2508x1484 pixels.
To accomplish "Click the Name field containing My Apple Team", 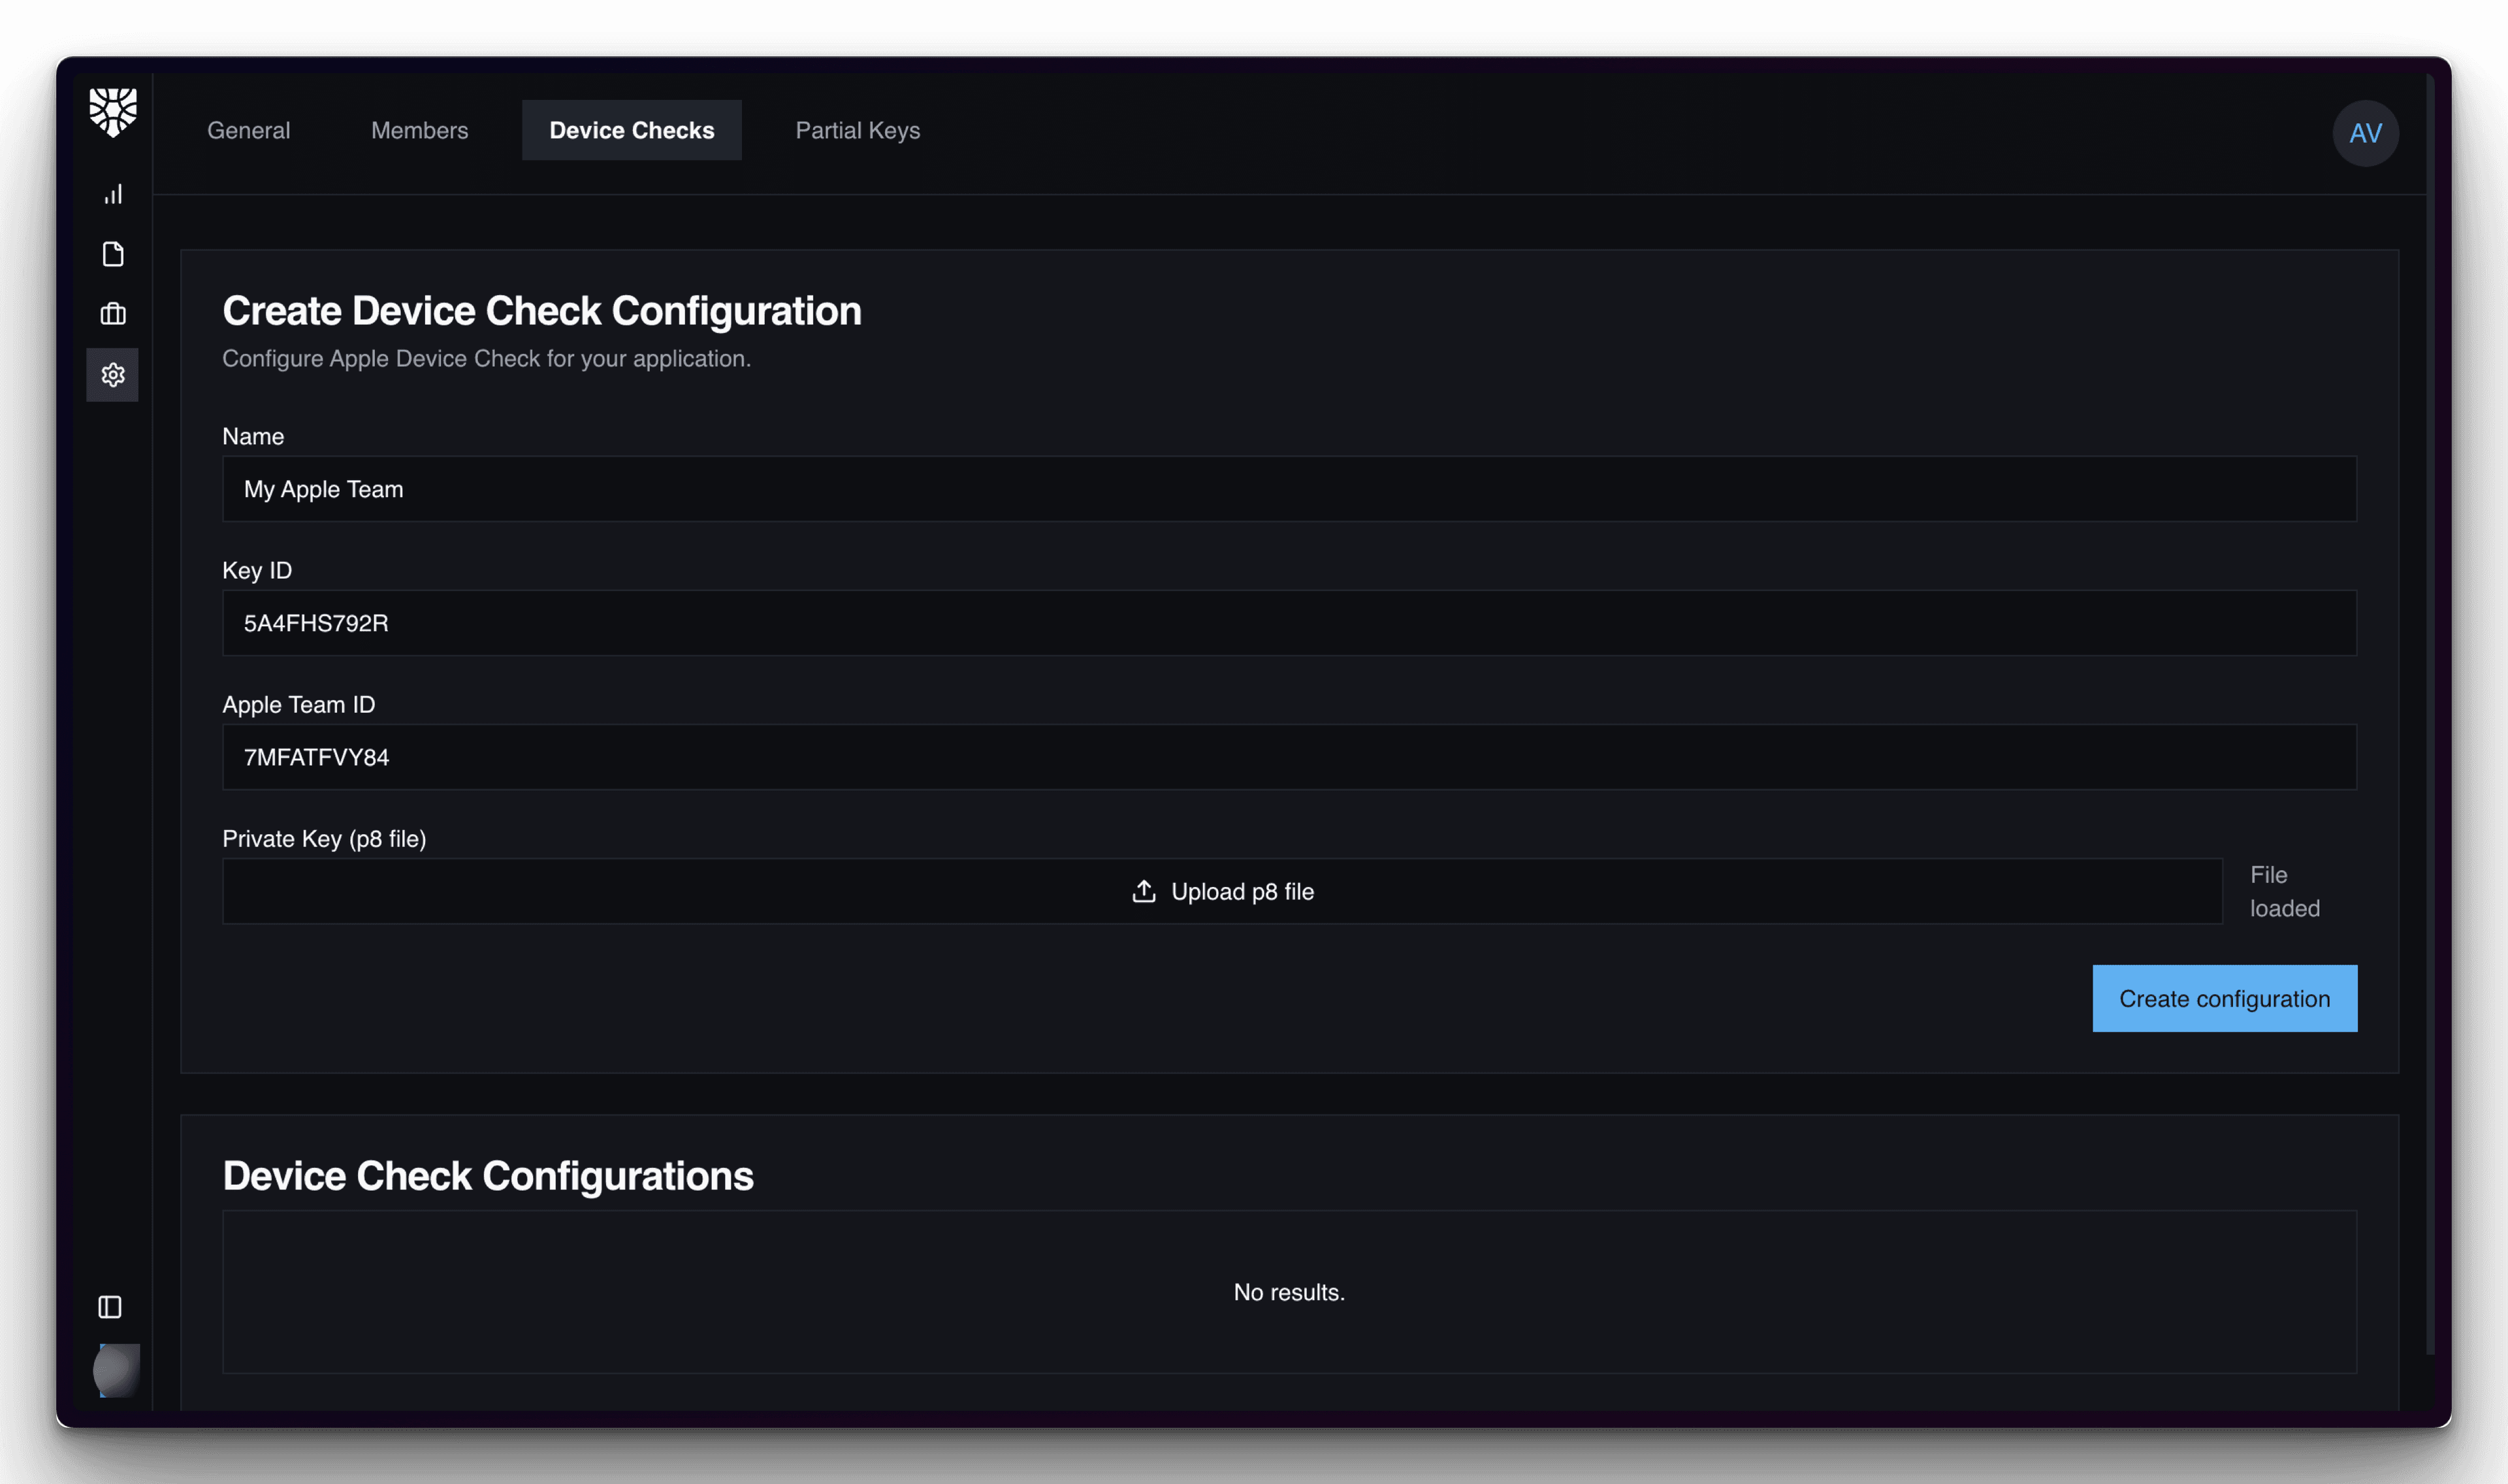I will click(x=1289, y=489).
